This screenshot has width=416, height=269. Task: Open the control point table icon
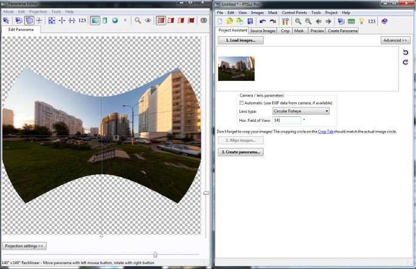pyautogui.click(x=351, y=22)
